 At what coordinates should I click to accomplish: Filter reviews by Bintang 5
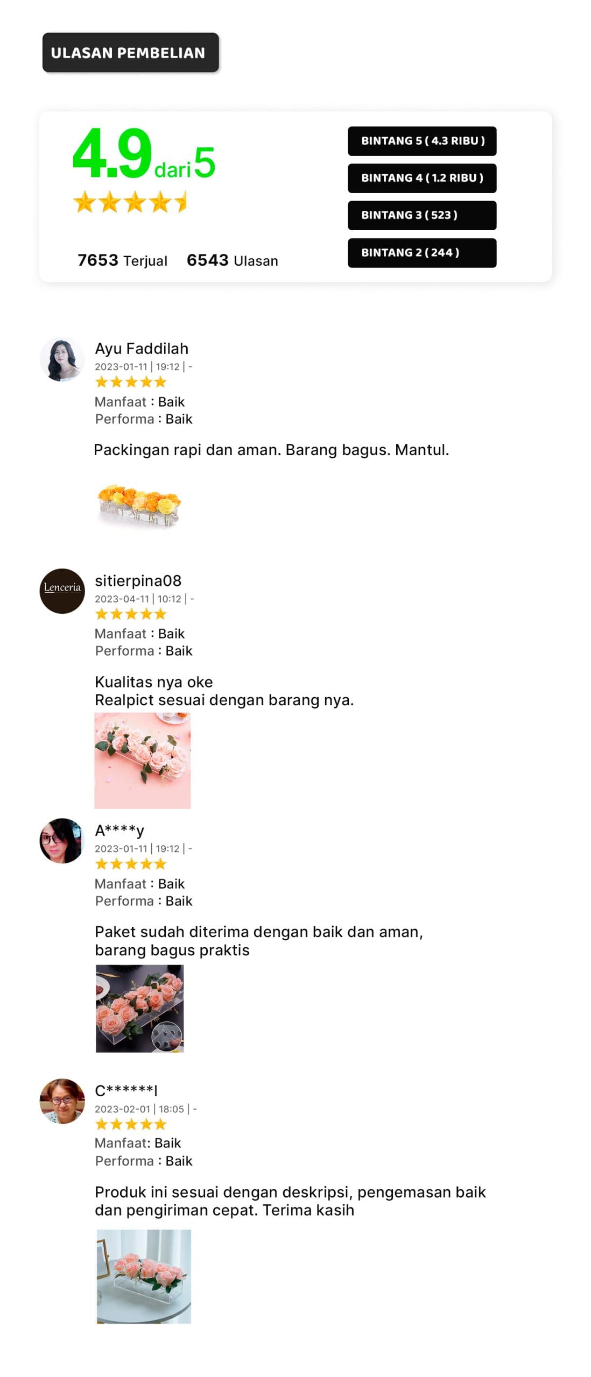(422, 141)
